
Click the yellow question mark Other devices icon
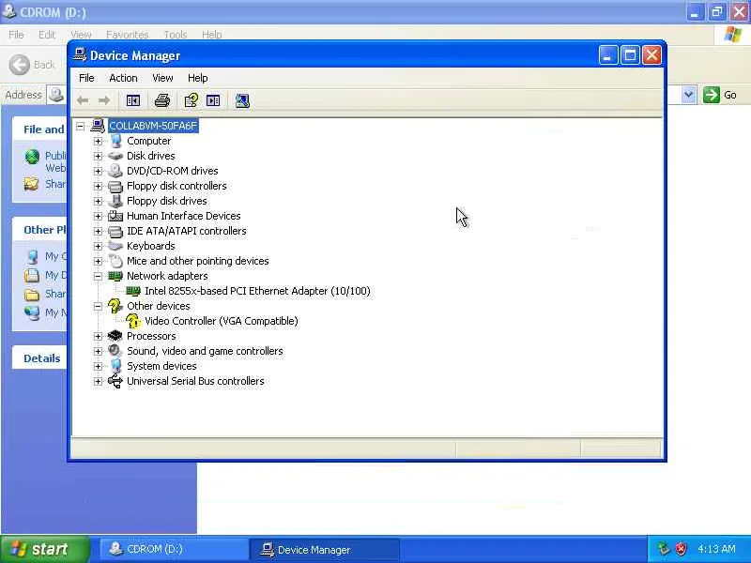tap(115, 306)
